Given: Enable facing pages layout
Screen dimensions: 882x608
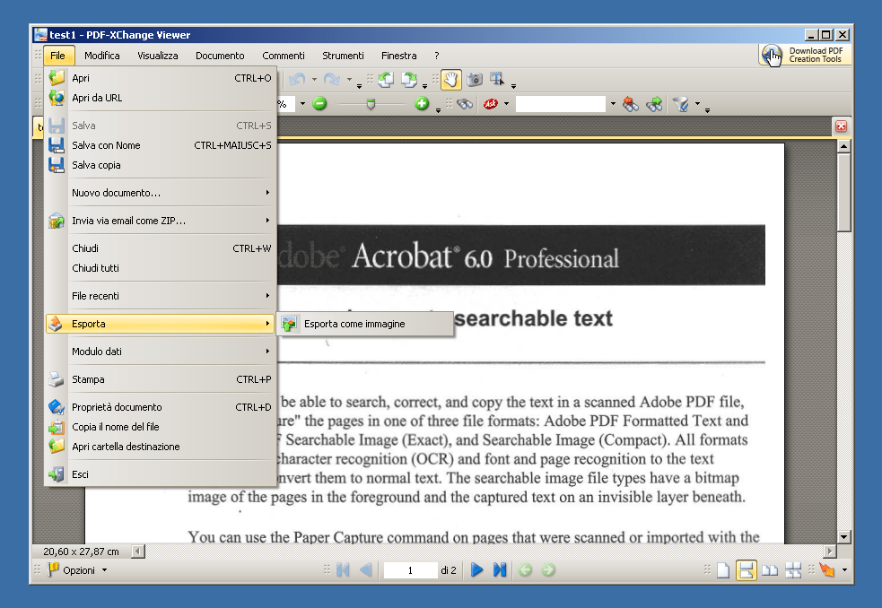Looking at the screenshot, I should coord(770,569).
